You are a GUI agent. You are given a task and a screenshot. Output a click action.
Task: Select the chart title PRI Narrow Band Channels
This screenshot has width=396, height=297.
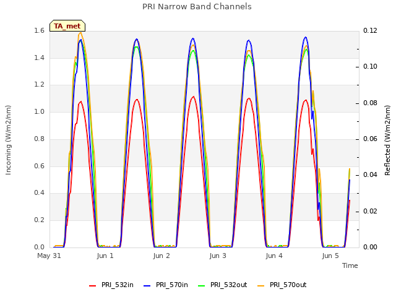tap(197, 7)
